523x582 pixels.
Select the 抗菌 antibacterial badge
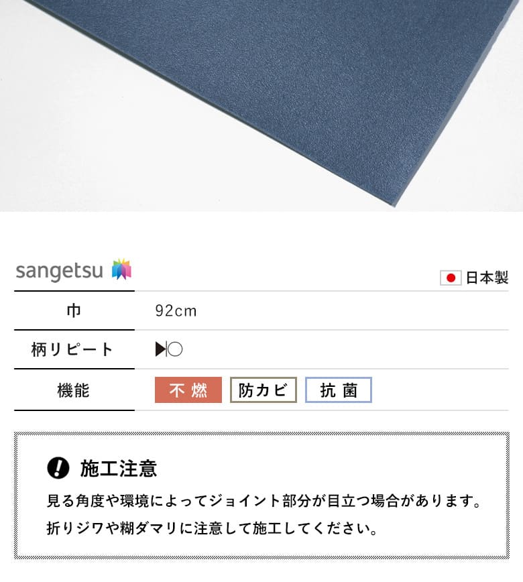(339, 390)
